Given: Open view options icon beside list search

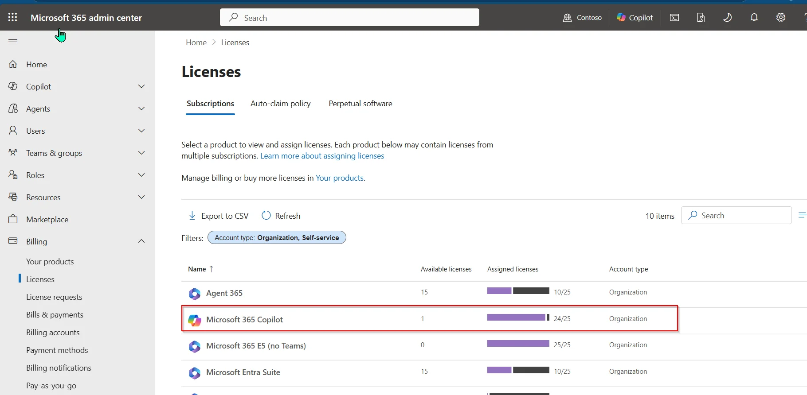Looking at the screenshot, I should point(802,215).
